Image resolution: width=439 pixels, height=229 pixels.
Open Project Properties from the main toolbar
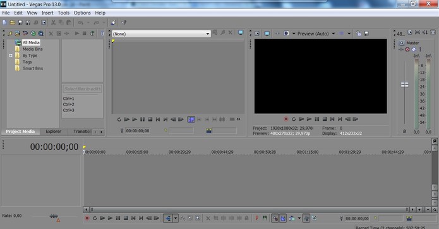point(44,22)
